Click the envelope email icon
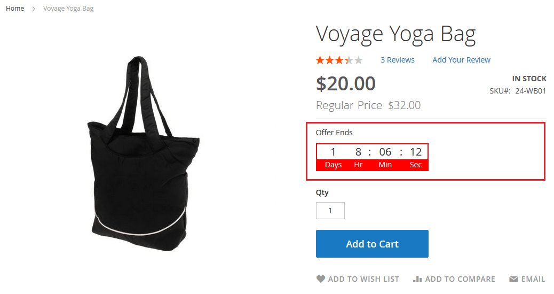Image resolution: width=554 pixels, height=294 pixels. [514, 280]
